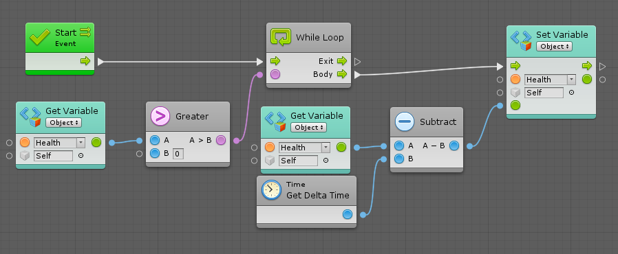Select the While Loop node icon
This screenshot has width=618, height=254.
[x=281, y=38]
